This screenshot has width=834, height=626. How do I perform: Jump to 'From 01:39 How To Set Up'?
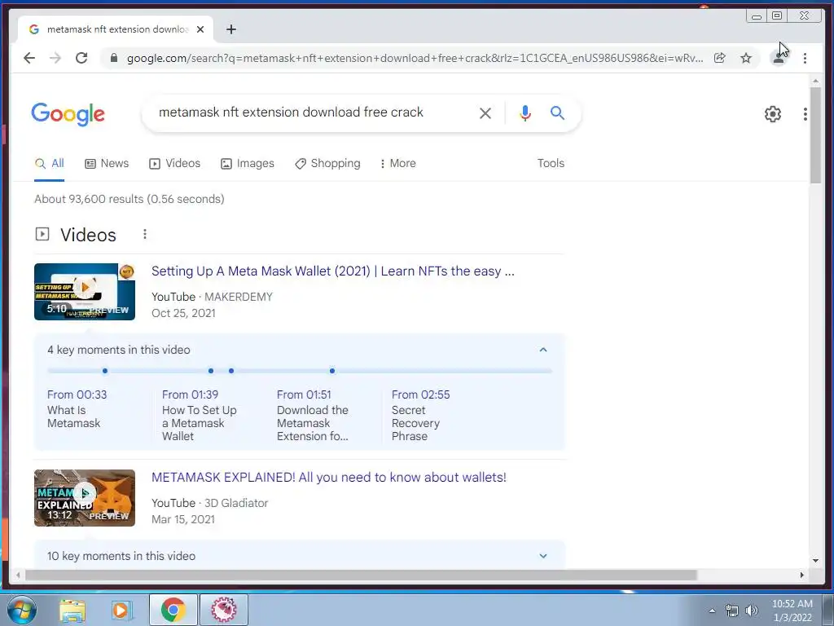(x=200, y=415)
